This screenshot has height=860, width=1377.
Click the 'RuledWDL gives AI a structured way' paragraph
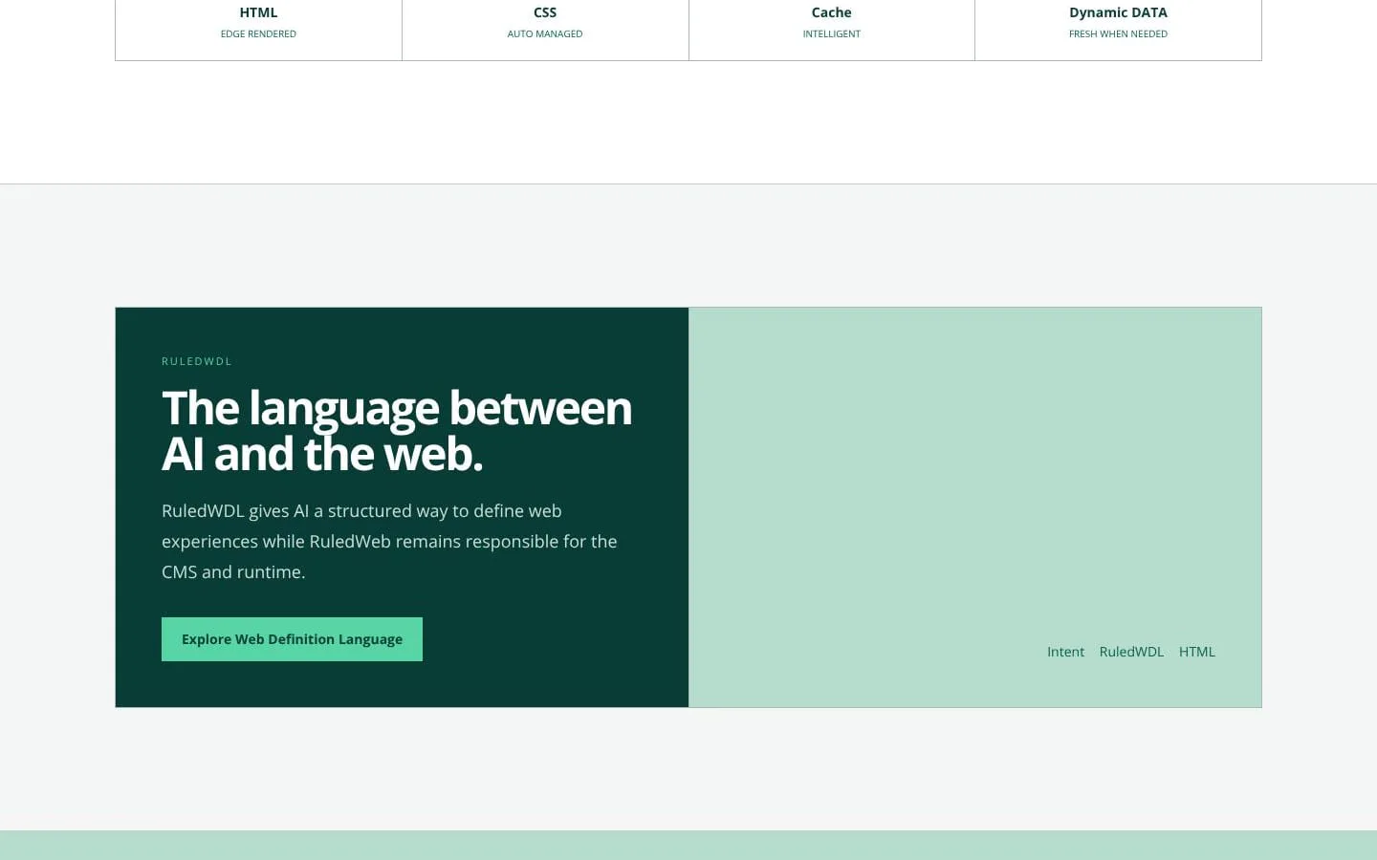[389, 541]
